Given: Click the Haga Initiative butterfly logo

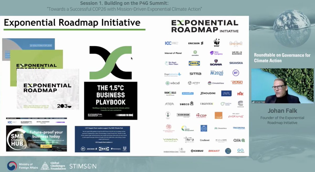Looking at the screenshot, I should 173,74.
